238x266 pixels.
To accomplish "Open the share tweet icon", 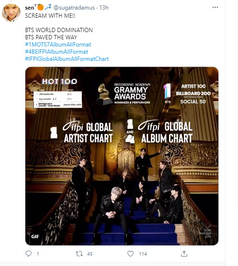I will (184, 254).
